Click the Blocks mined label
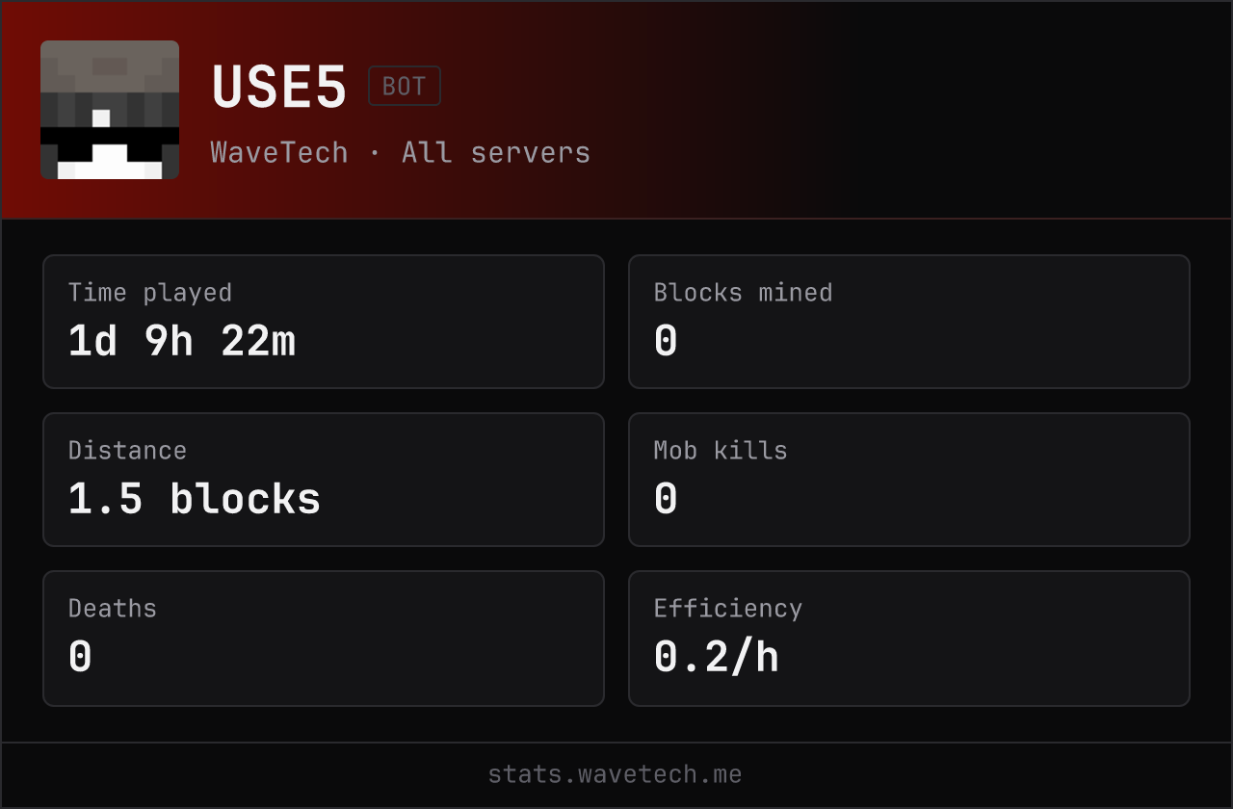1233x809 pixels. (743, 292)
